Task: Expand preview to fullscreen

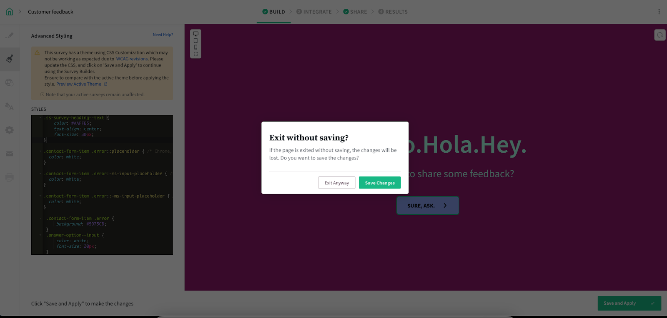Action: pos(196,54)
